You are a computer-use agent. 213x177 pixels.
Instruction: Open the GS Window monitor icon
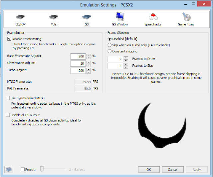(120, 17)
